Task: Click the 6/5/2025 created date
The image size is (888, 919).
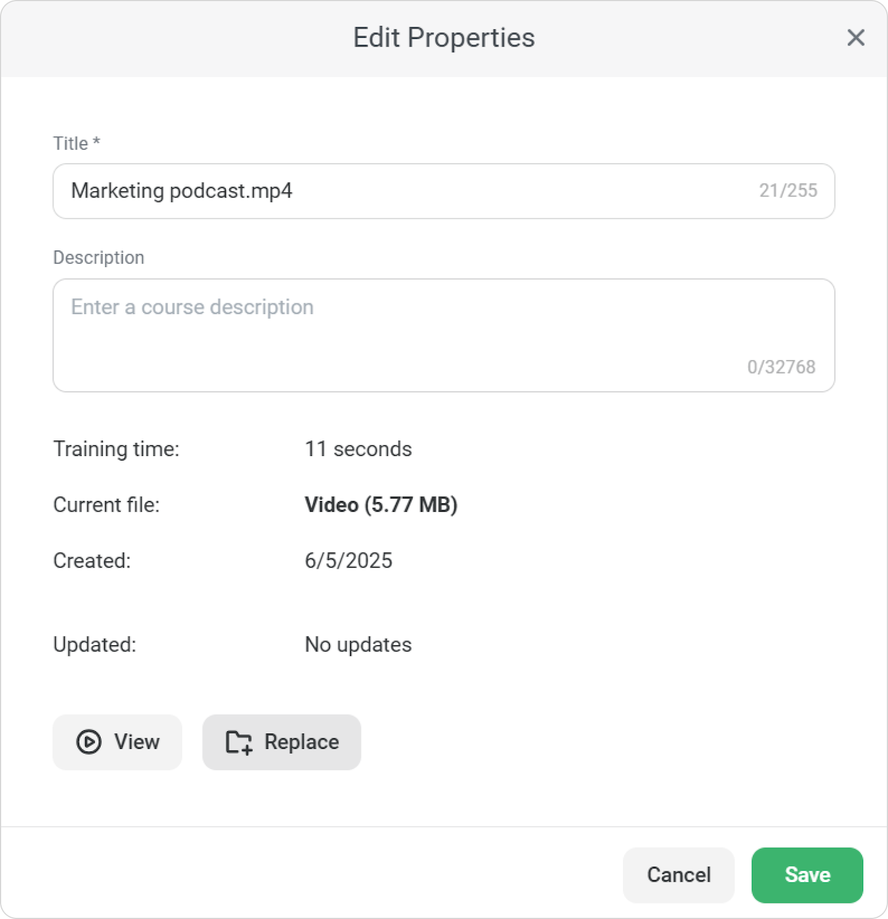Action: pyautogui.click(x=348, y=561)
